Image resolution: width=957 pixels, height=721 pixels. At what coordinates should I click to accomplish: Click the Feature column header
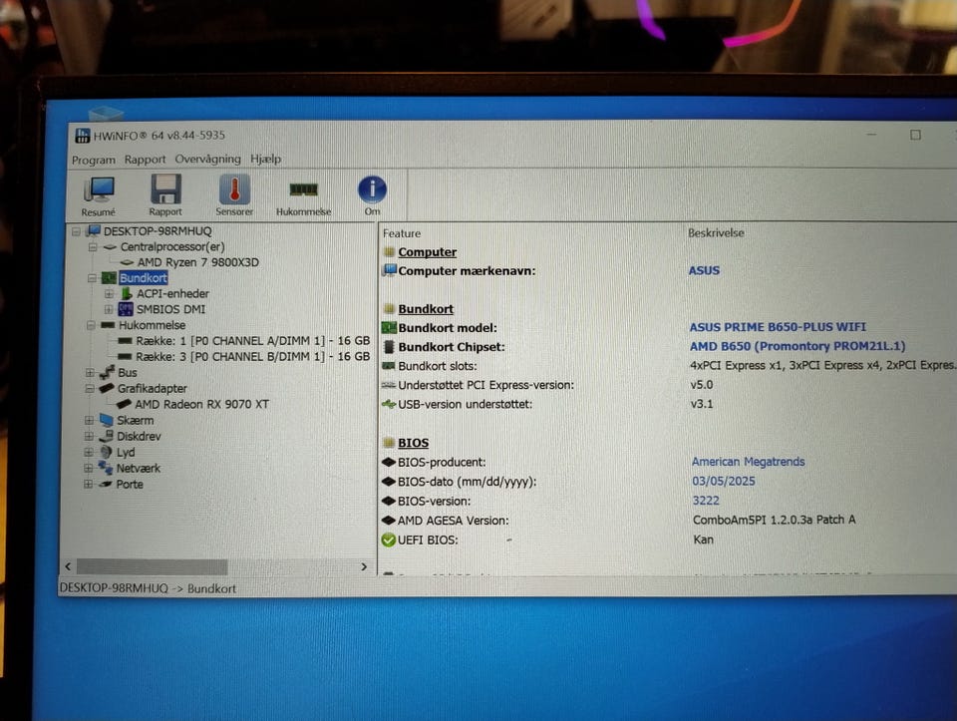pos(402,233)
